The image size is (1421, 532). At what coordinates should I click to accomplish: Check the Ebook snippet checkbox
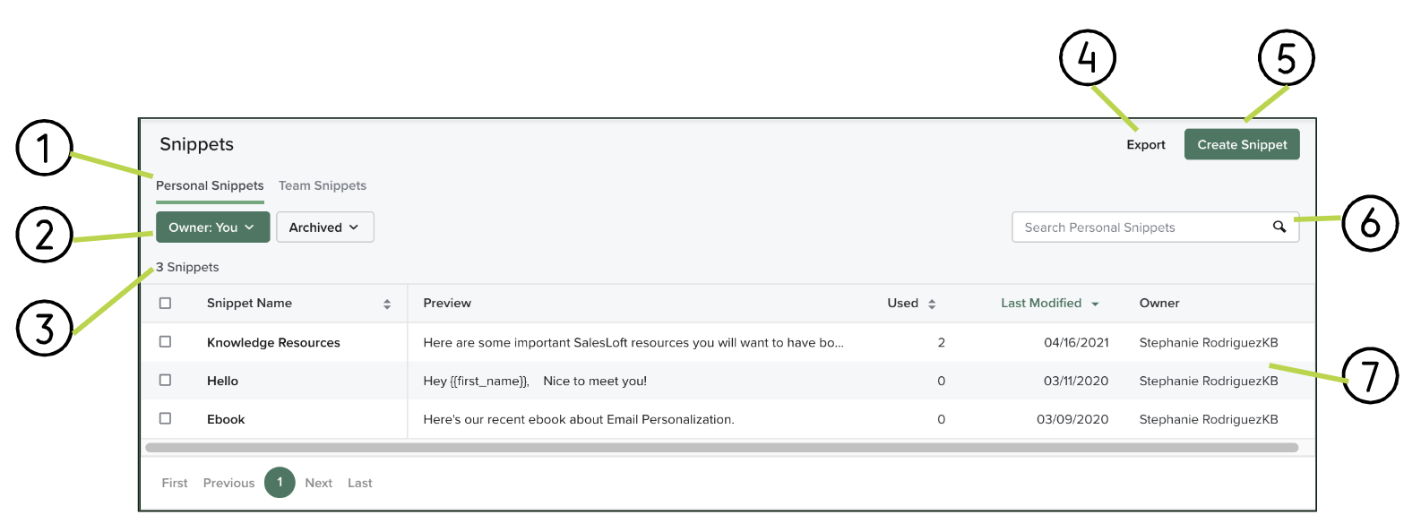coord(165,418)
